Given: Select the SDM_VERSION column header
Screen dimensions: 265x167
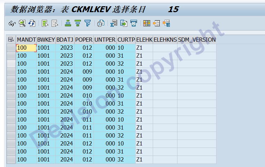Looking at the screenshot, I should pyautogui.click(x=197, y=40).
